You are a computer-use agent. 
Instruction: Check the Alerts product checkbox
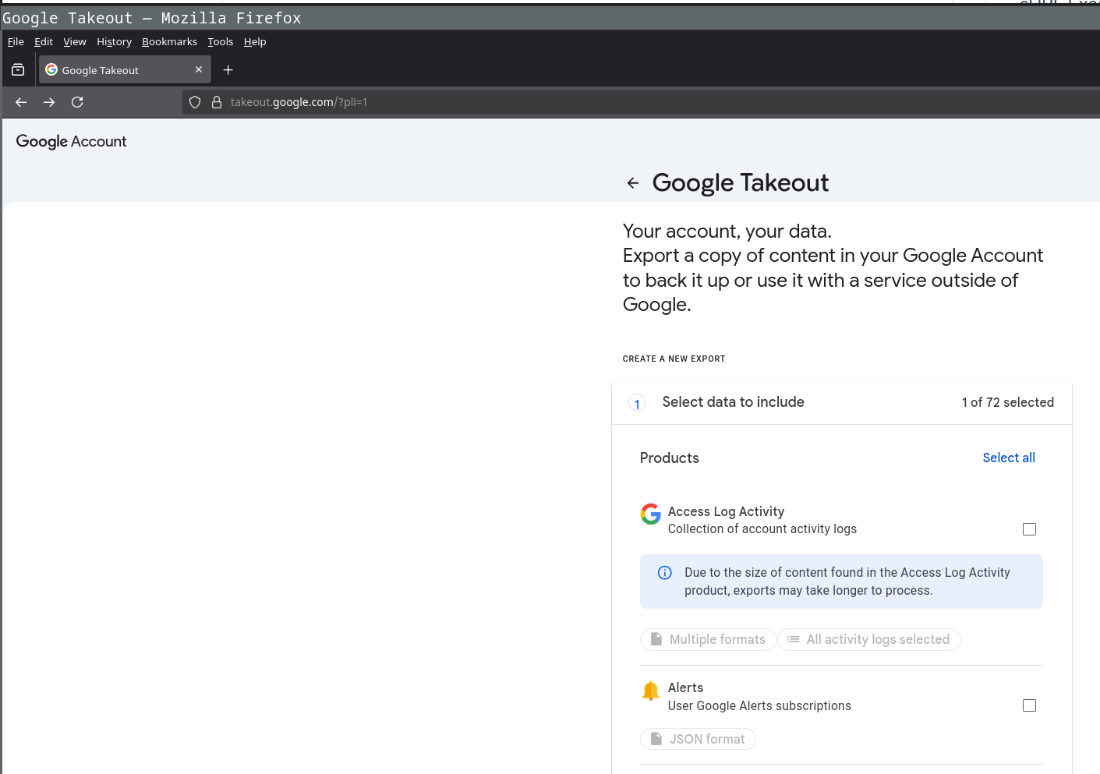pos(1029,705)
